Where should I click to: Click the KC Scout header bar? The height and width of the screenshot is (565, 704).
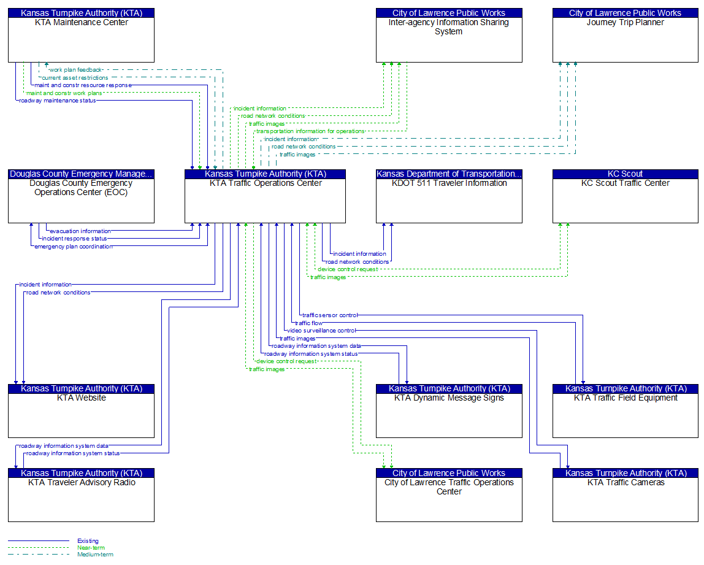tap(626, 174)
